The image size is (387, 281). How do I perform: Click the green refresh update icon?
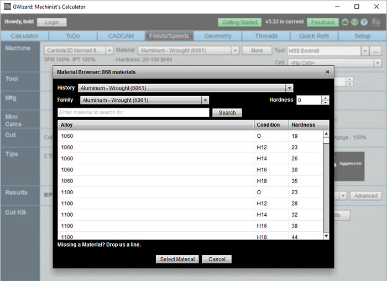354,23
